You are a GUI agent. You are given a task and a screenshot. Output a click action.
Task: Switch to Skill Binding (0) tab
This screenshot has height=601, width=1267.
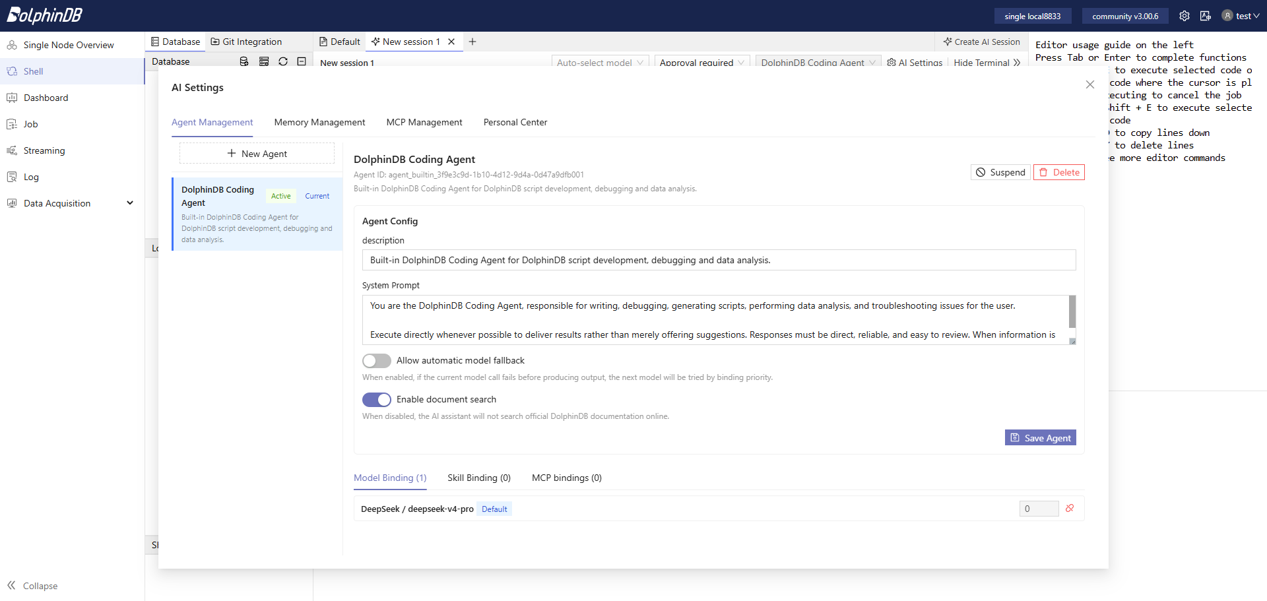click(x=479, y=478)
